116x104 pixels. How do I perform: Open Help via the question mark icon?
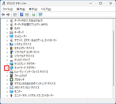22,15
